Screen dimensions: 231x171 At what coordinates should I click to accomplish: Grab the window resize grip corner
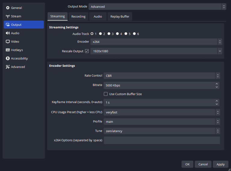(229, 170)
